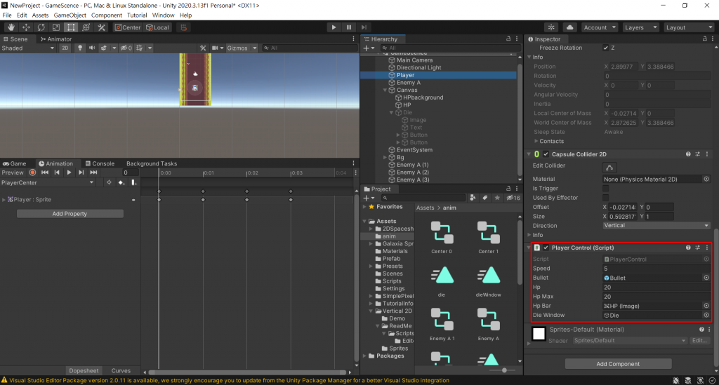
Task: Select the Hand tool in toolbar
Action: (x=11, y=27)
